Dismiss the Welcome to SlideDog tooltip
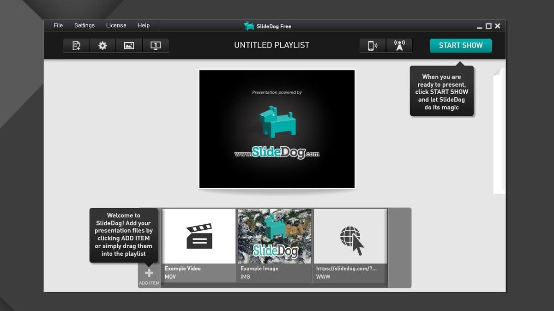 [x=124, y=234]
